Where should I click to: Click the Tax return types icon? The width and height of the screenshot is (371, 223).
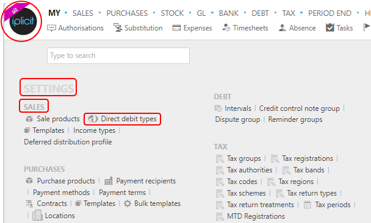coord(279,194)
